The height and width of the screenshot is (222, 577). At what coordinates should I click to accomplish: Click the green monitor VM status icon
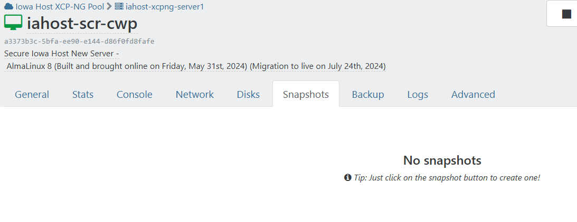tap(13, 23)
